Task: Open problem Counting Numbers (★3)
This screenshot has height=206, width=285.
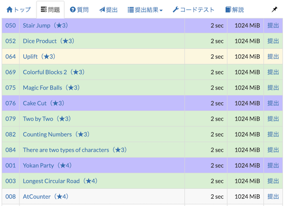Action: coord(56,134)
